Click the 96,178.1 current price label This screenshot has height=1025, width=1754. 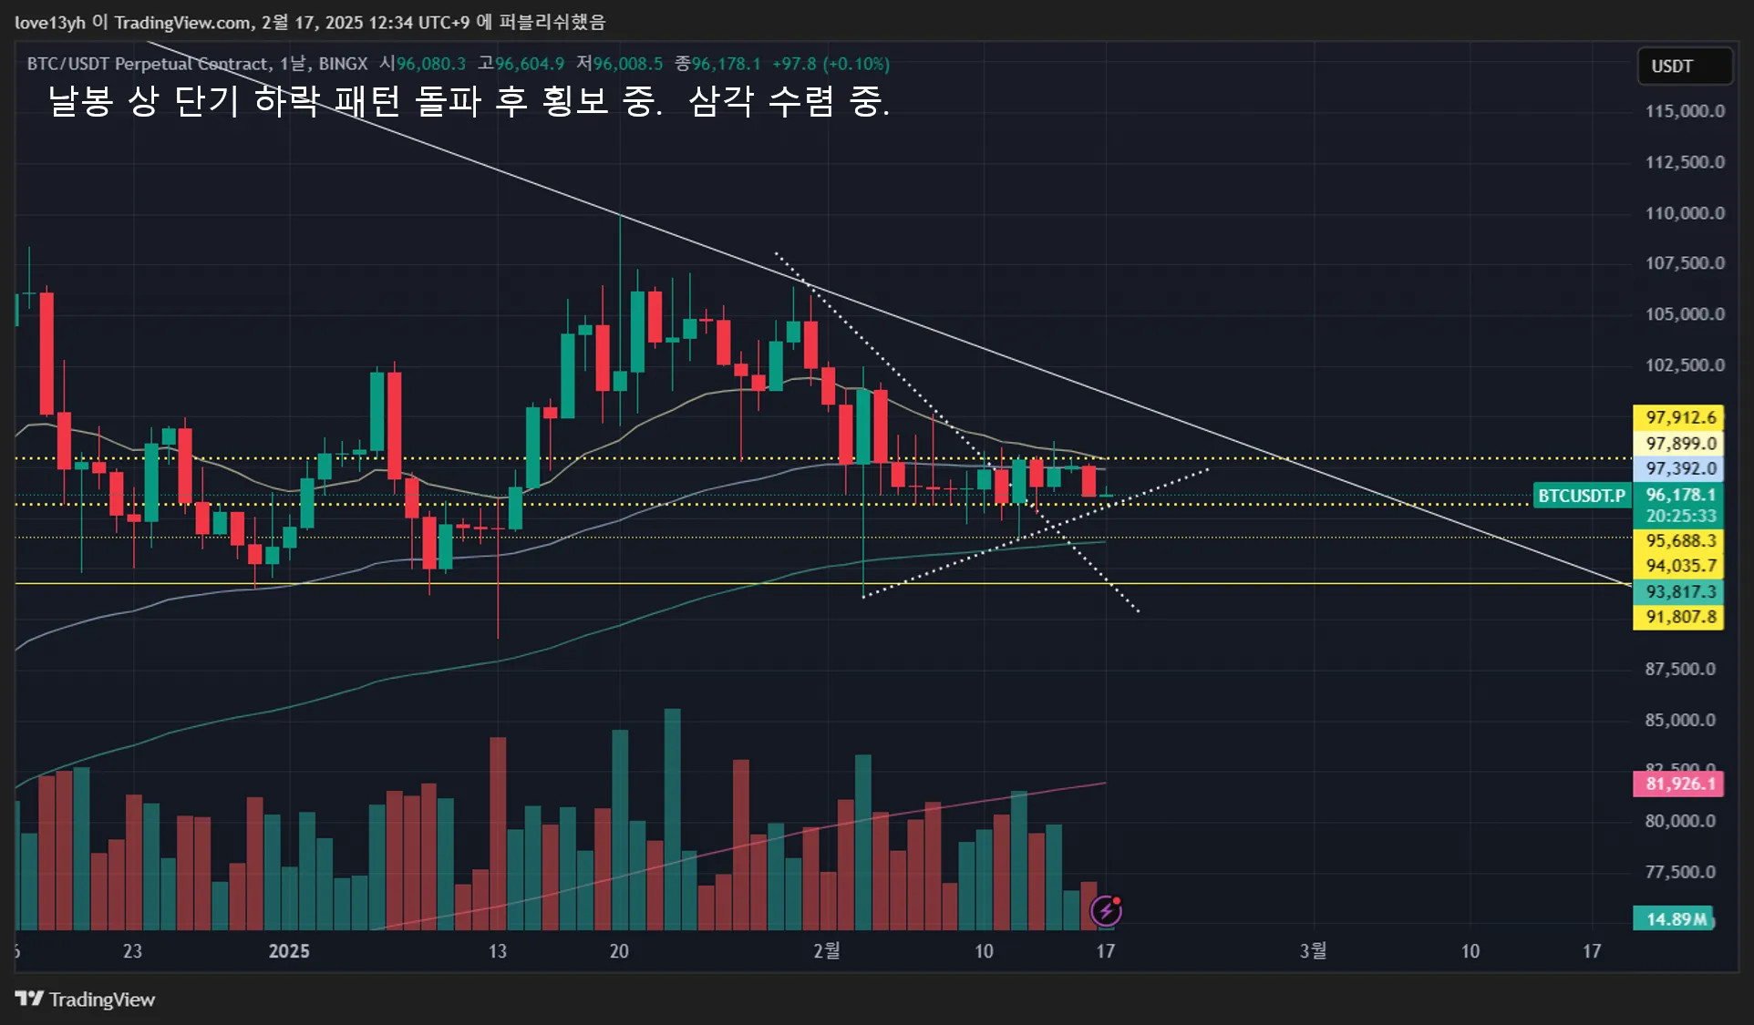pos(1678,495)
